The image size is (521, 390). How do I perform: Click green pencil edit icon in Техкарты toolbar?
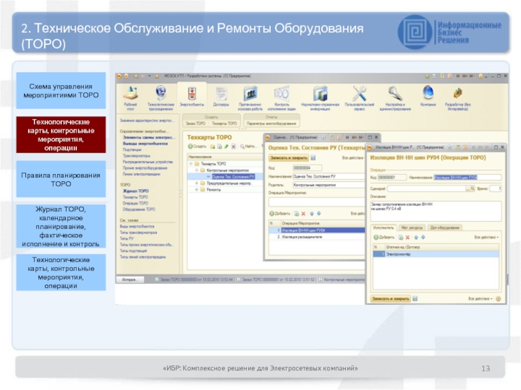pos(226,146)
